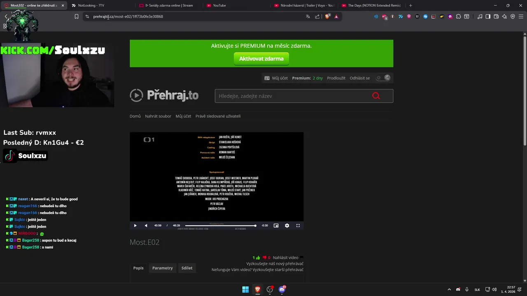Open video player settings gear
The image size is (527, 296).
pyautogui.click(x=287, y=225)
